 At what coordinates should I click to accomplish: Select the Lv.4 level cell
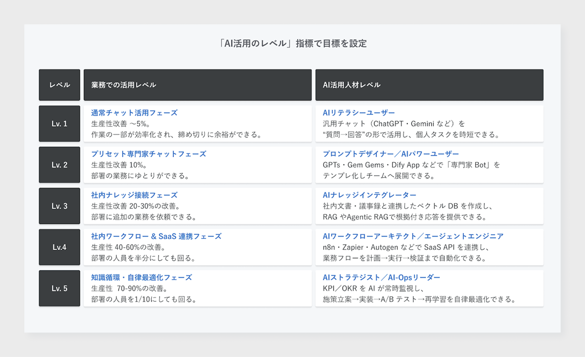[59, 247]
